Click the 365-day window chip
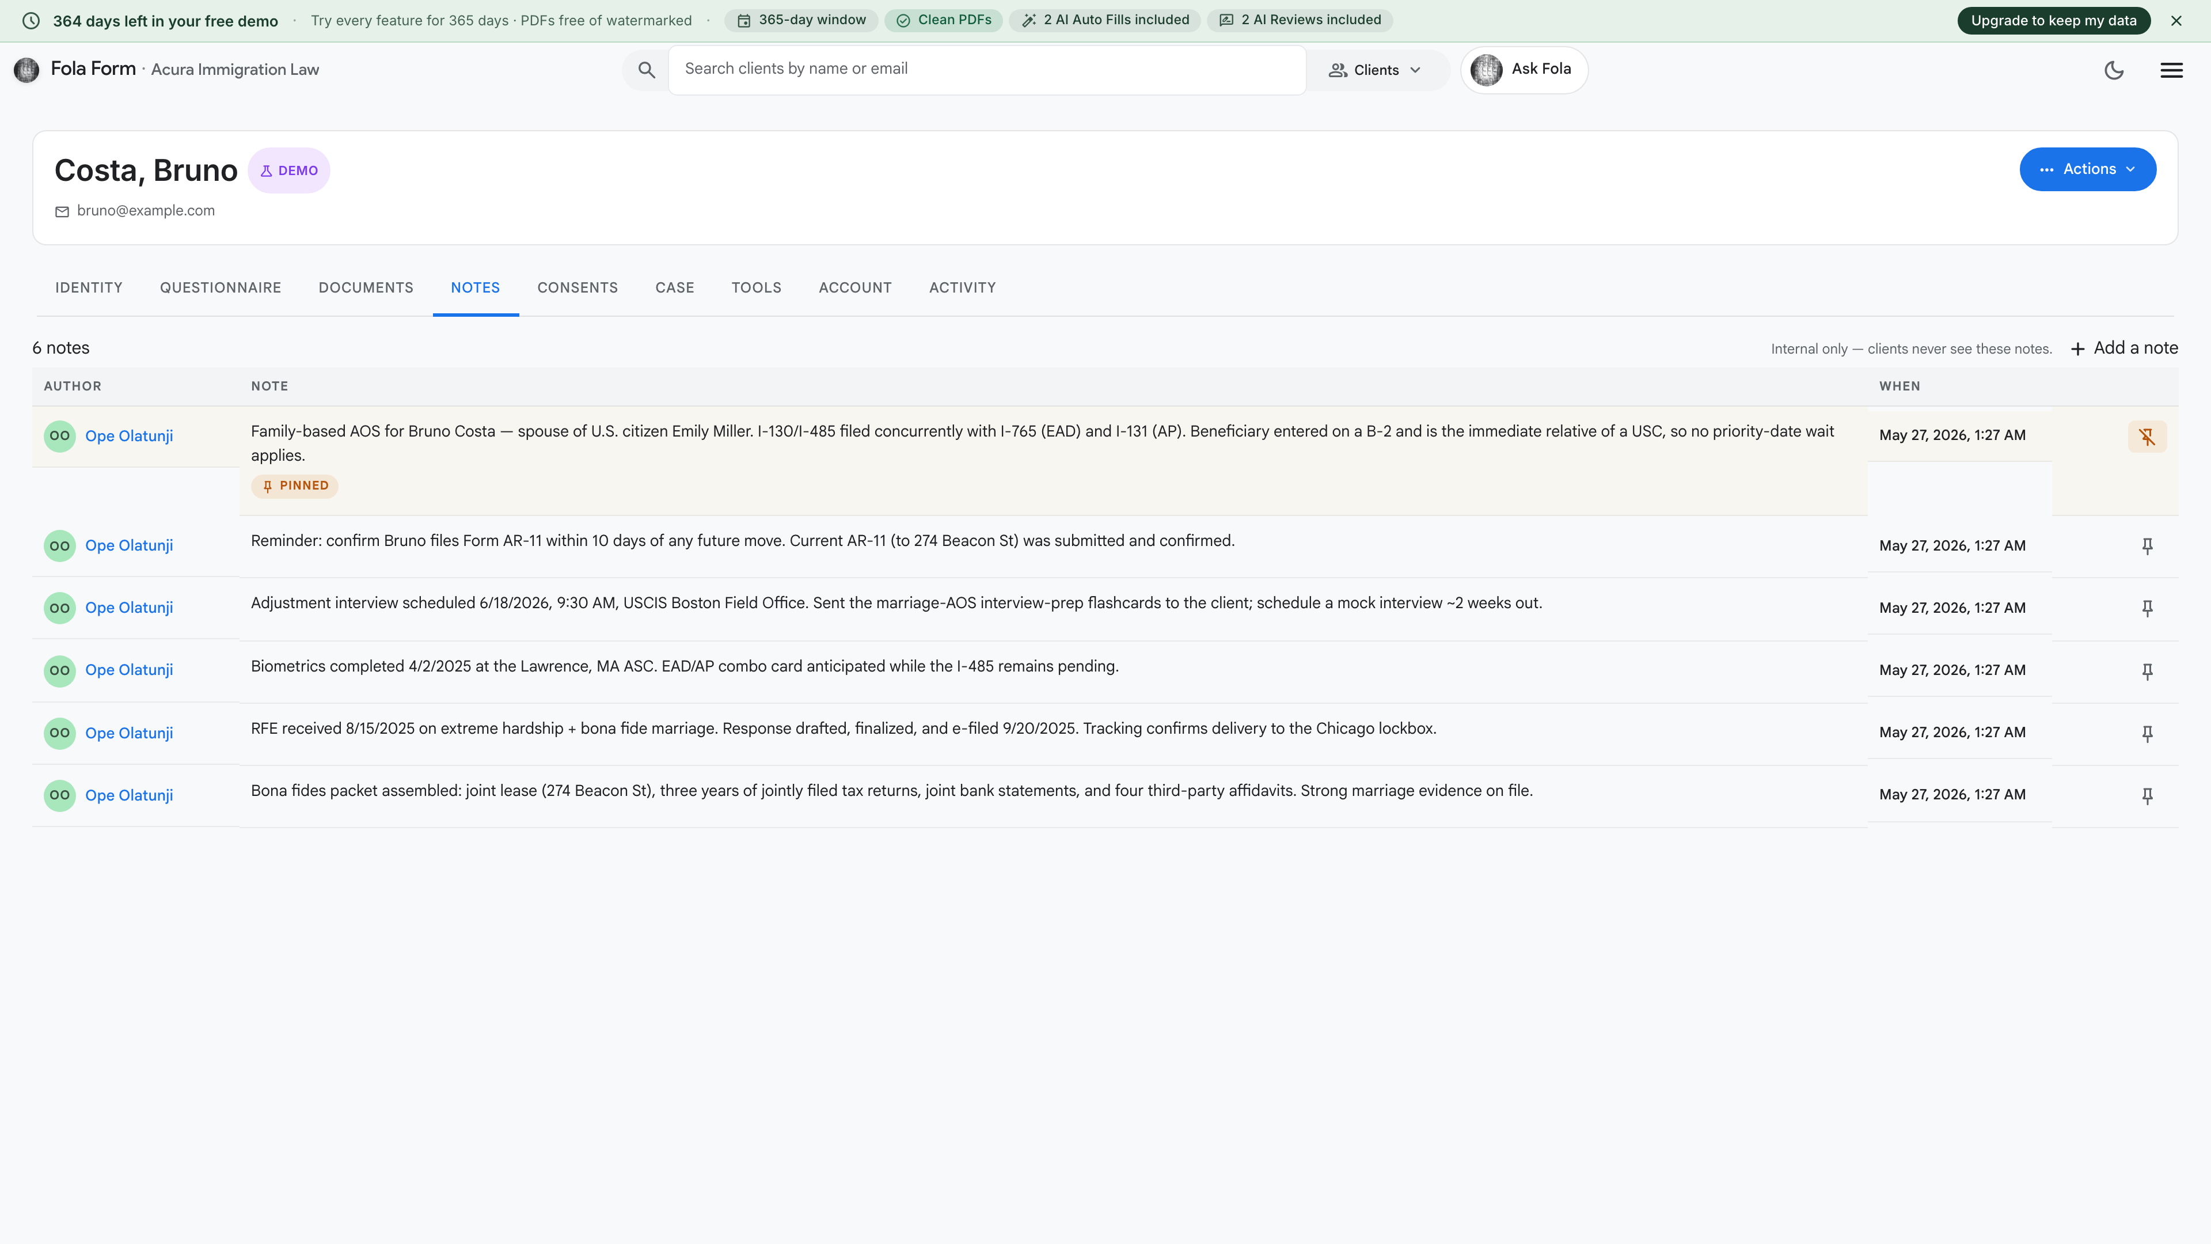The height and width of the screenshot is (1244, 2211). pyautogui.click(x=801, y=20)
